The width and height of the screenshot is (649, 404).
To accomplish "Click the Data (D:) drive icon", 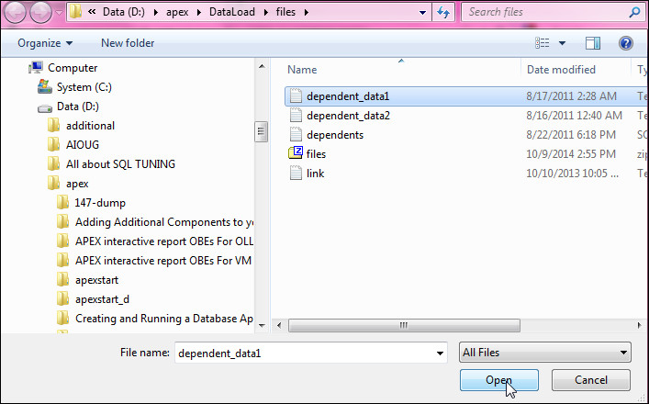I will [45, 109].
